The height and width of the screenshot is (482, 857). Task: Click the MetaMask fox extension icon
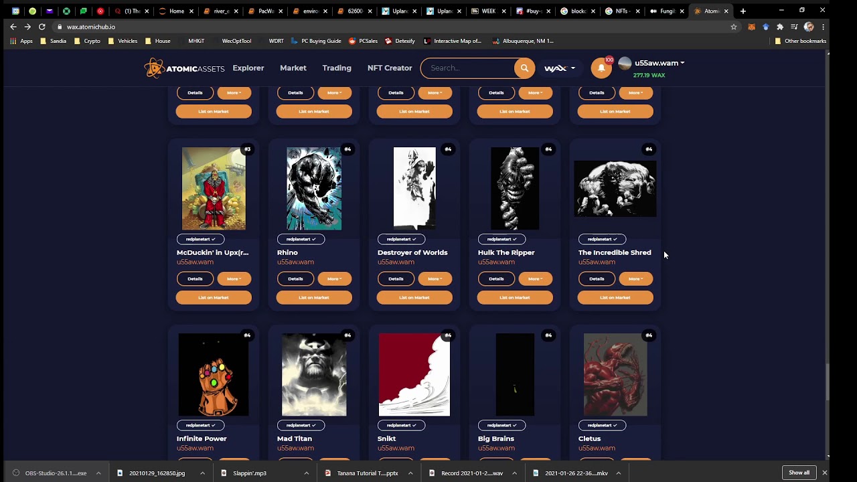(751, 27)
